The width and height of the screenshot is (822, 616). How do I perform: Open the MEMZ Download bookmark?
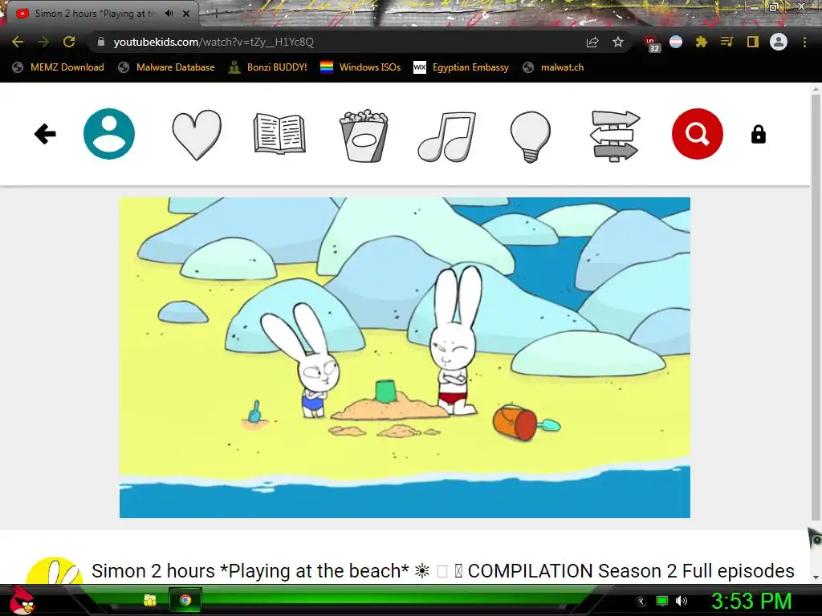(x=58, y=67)
